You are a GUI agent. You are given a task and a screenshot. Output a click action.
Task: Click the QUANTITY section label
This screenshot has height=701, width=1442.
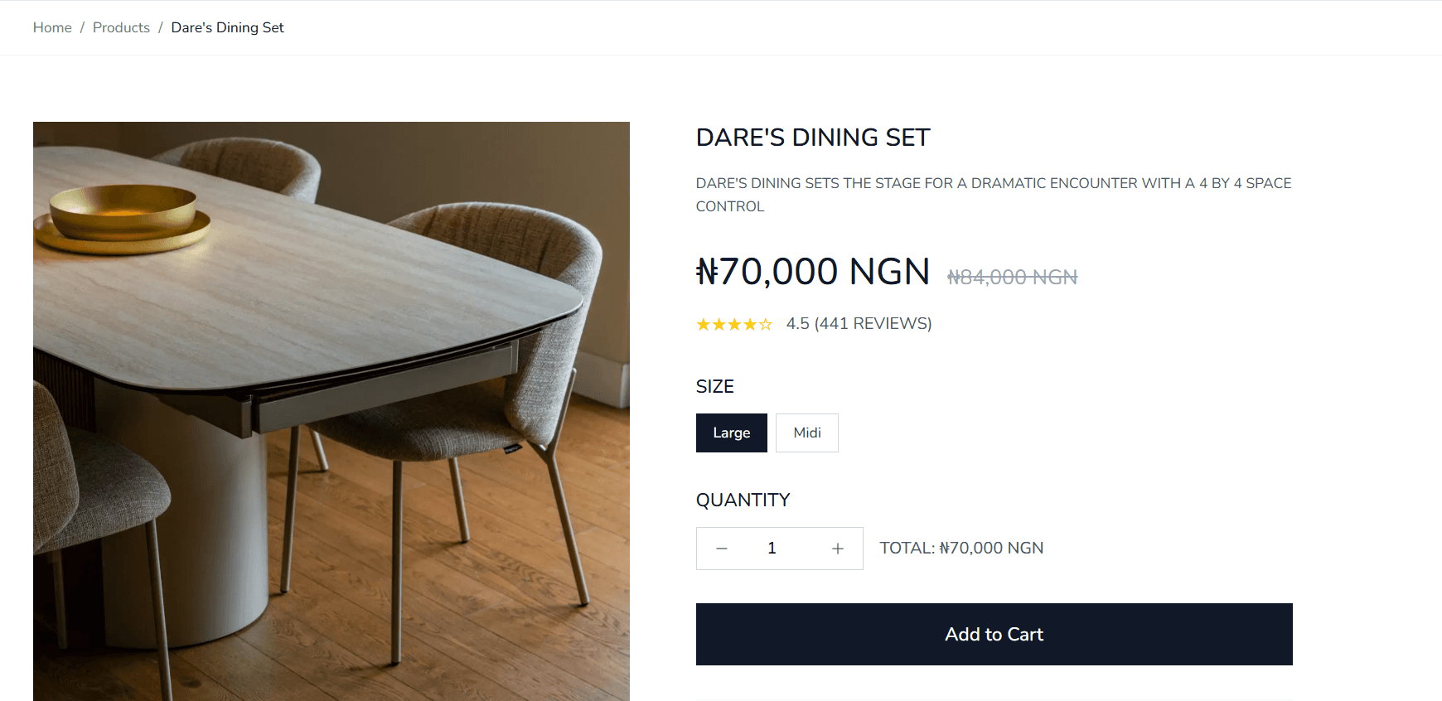point(743,500)
